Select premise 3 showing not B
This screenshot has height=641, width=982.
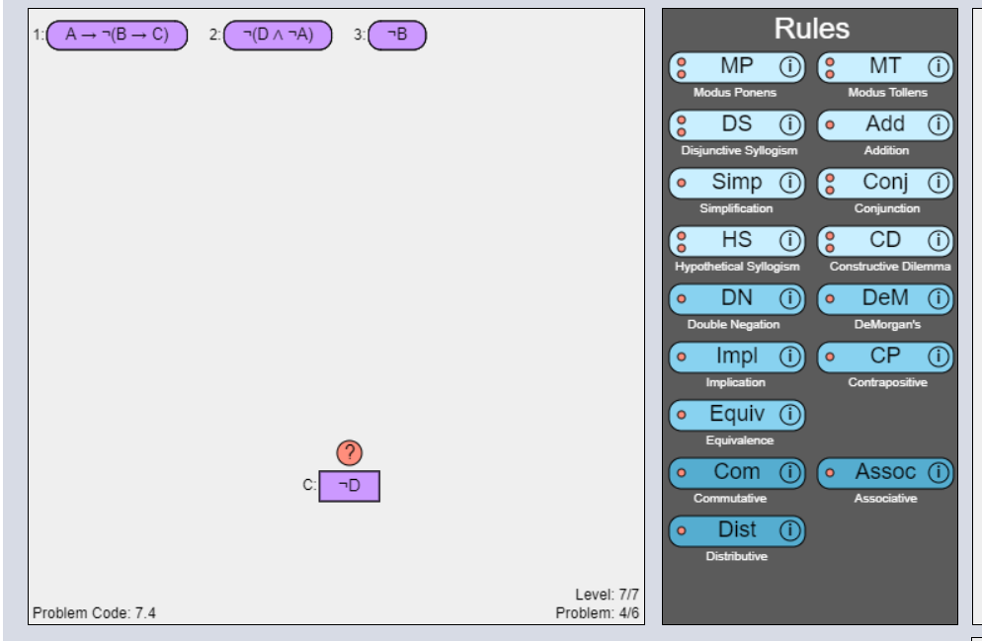click(x=398, y=33)
